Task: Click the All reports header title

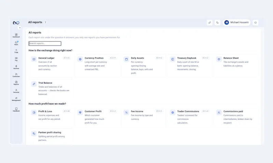Action: (35, 22)
